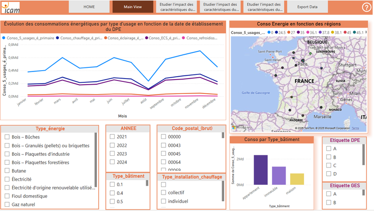Screen dimensions: 374x211
Task: Click the Code_postal list scrollbar
Action: click(x=223, y=135)
